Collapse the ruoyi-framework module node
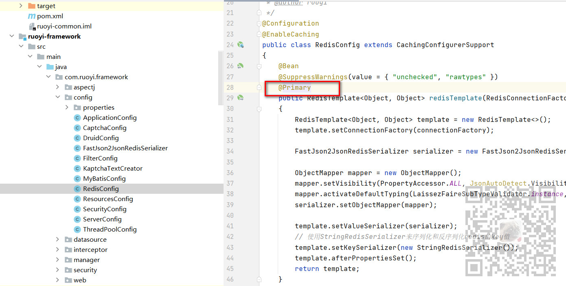This screenshot has width=566, height=286. coord(12,37)
